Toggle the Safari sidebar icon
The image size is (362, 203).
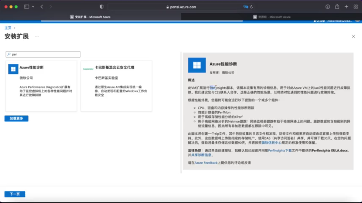point(26,7)
